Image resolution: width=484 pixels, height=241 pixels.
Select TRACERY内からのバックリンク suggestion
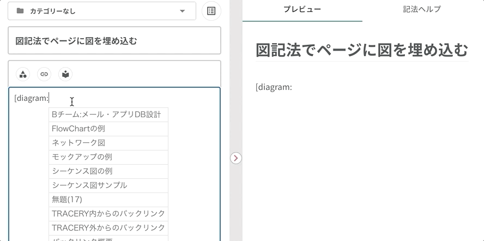pos(108,214)
